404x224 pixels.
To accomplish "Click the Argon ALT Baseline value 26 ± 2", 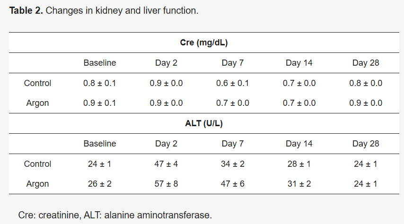I will pos(100,184).
